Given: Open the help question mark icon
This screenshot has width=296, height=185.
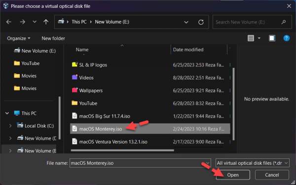Looking at the screenshot, I should click(x=286, y=38).
